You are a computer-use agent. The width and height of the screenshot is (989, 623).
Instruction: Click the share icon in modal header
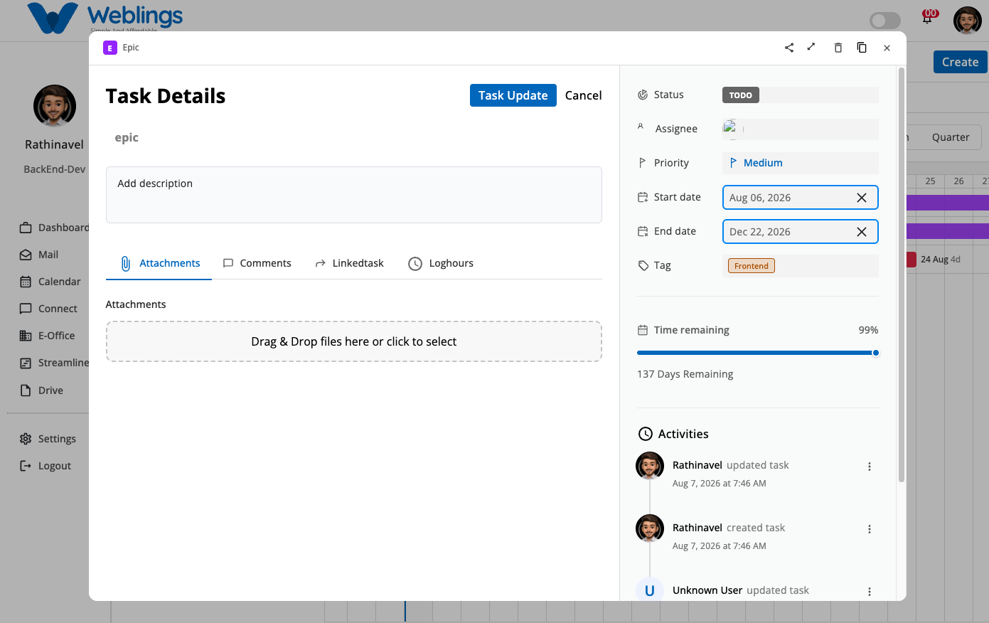pos(789,48)
